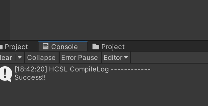Open the Clear options dropdown arrow
Viewport: 208px width, 106px height.
point(20,58)
